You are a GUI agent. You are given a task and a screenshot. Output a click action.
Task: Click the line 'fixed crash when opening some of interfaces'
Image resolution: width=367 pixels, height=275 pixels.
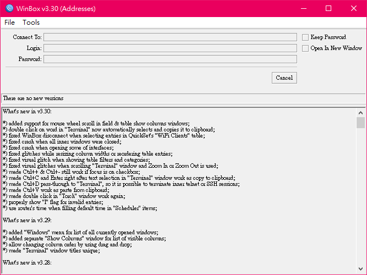point(58,148)
